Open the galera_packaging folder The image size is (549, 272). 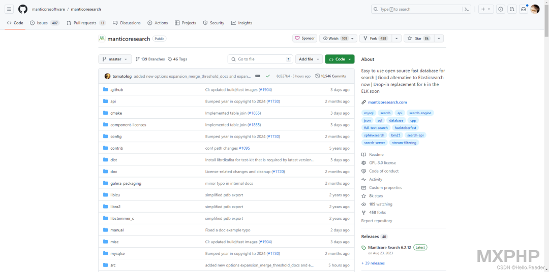click(126, 183)
